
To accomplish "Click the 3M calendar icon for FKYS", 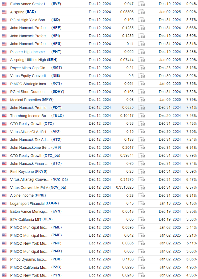I will (x=141, y=171).
